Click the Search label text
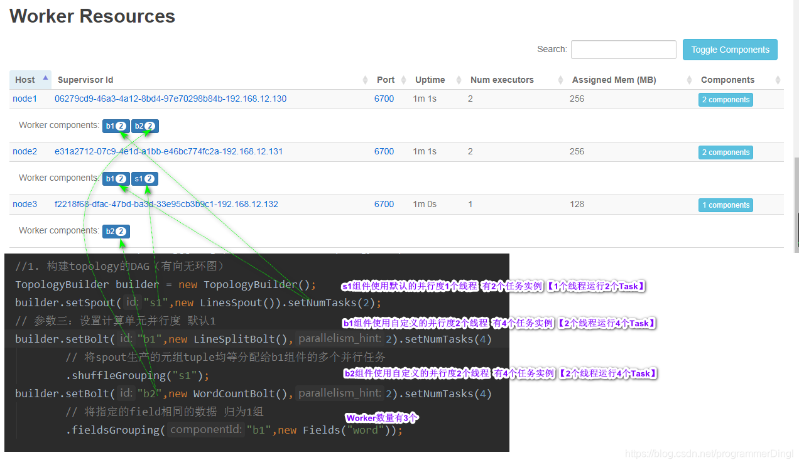Viewport: 799px width, 465px height. pyautogui.click(x=552, y=49)
